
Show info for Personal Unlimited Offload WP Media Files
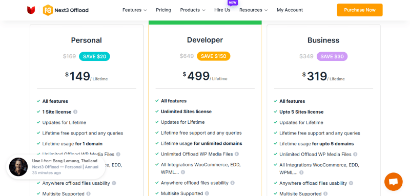click(118, 154)
